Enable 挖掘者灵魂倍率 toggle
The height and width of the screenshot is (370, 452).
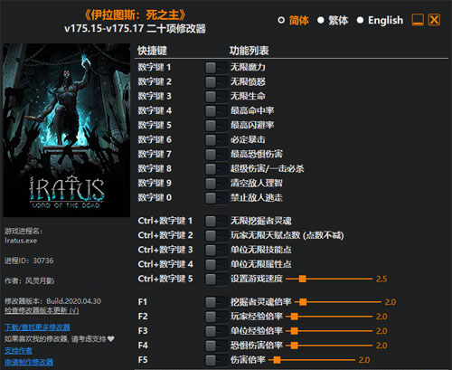click(x=216, y=302)
